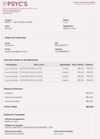Click the Fatura da Compra #3003 title
The width and height of the screenshot is (100, 139).
(x=84, y=2)
